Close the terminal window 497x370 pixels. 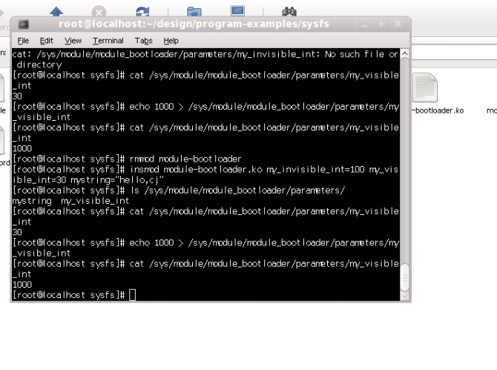(398, 24)
